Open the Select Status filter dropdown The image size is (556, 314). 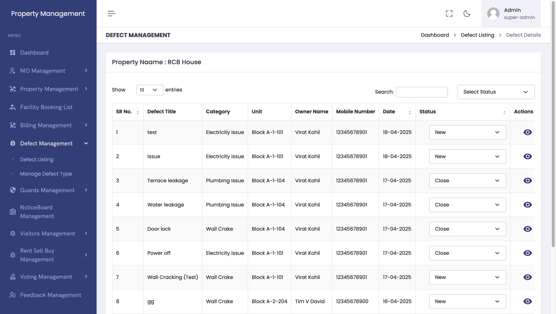[x=496, y=92]
